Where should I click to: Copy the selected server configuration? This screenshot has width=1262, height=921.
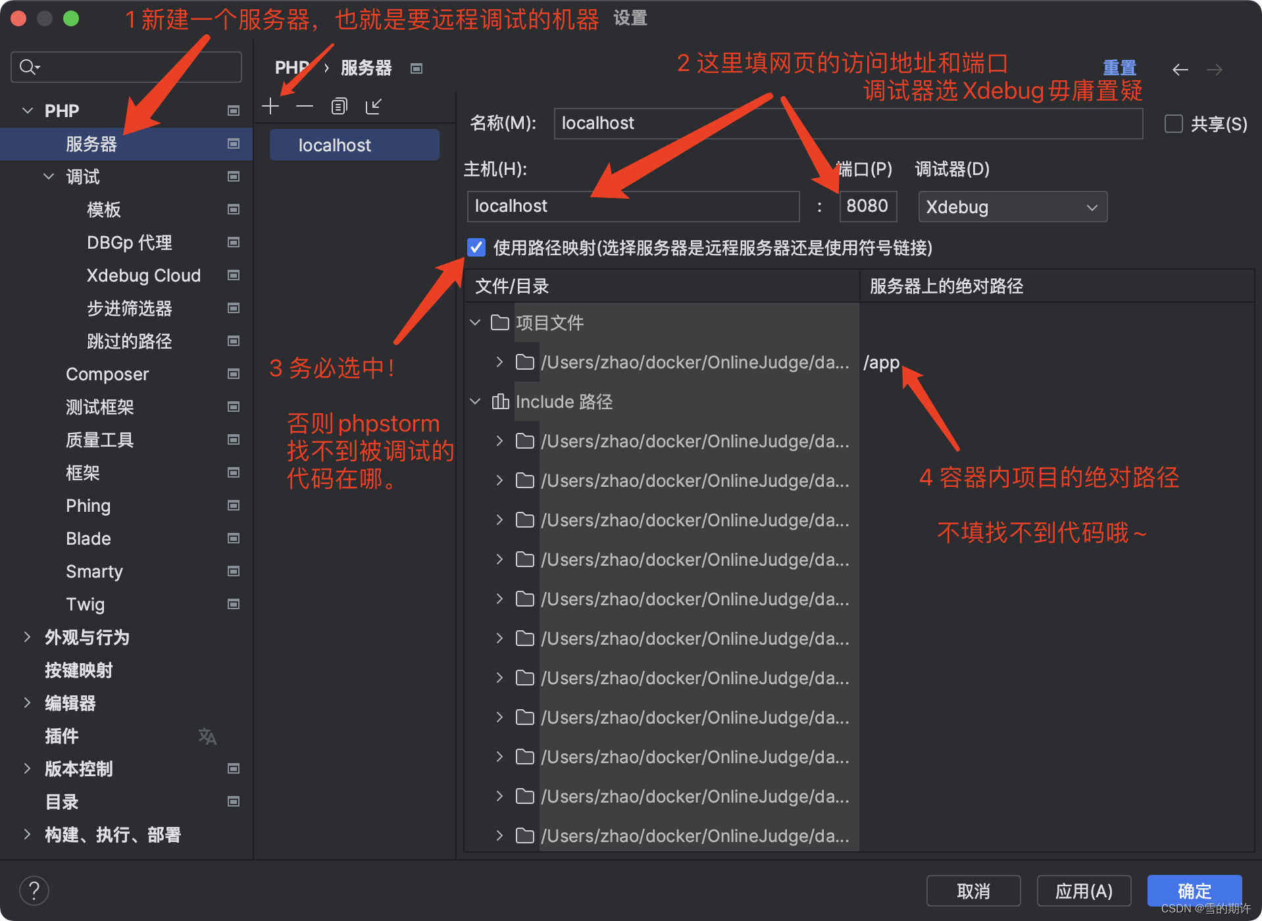(x=339, y=106)
